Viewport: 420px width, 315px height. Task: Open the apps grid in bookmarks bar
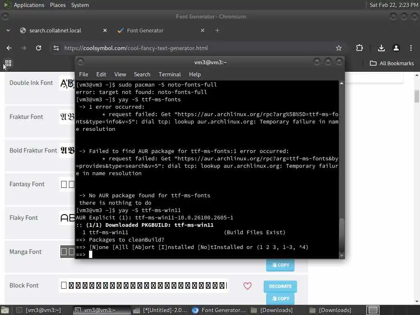point(8,63)
